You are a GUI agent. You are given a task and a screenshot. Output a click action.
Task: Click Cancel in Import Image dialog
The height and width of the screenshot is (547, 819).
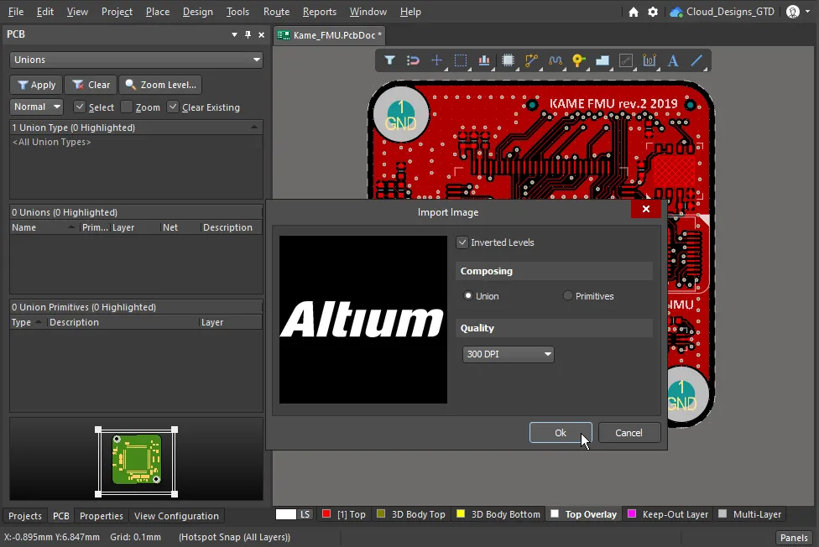click(629, 433)
